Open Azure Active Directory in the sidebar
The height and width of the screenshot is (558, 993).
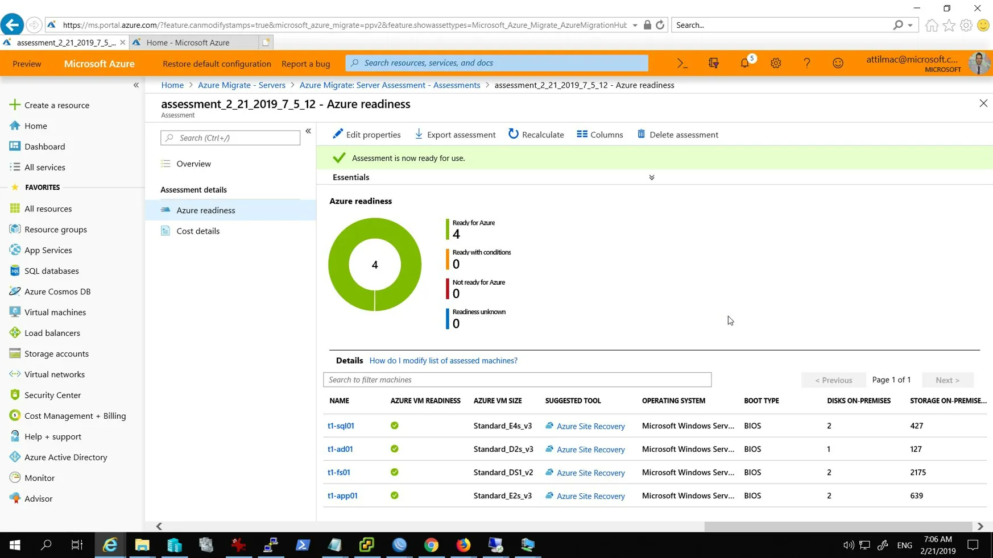pyautogui.click(x=65, y=457)
